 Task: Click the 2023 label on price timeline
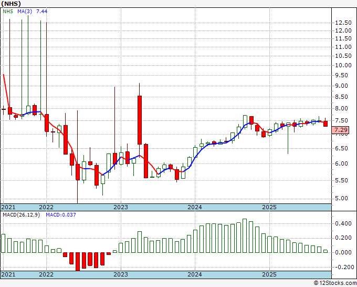(x=121, y=207)
